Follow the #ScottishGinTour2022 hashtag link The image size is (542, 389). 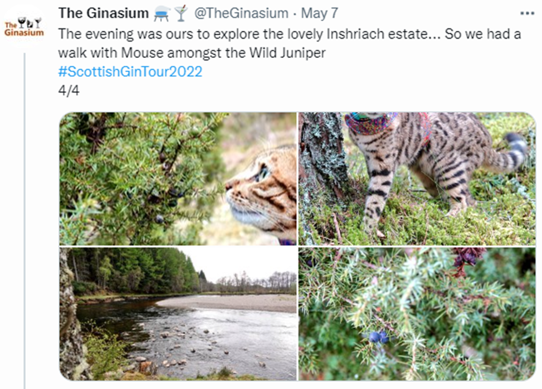(130, 72)
